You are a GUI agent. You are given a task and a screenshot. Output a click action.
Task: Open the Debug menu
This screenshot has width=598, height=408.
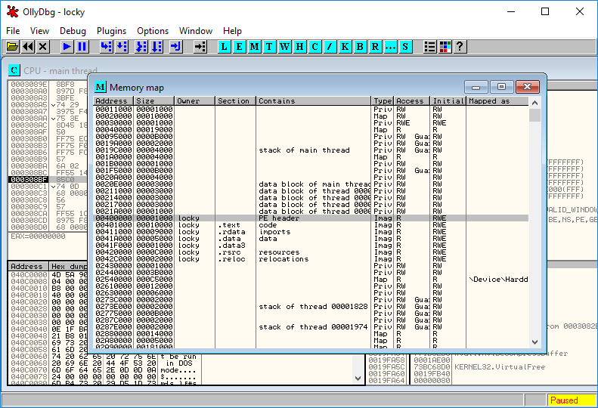(73, 31)
